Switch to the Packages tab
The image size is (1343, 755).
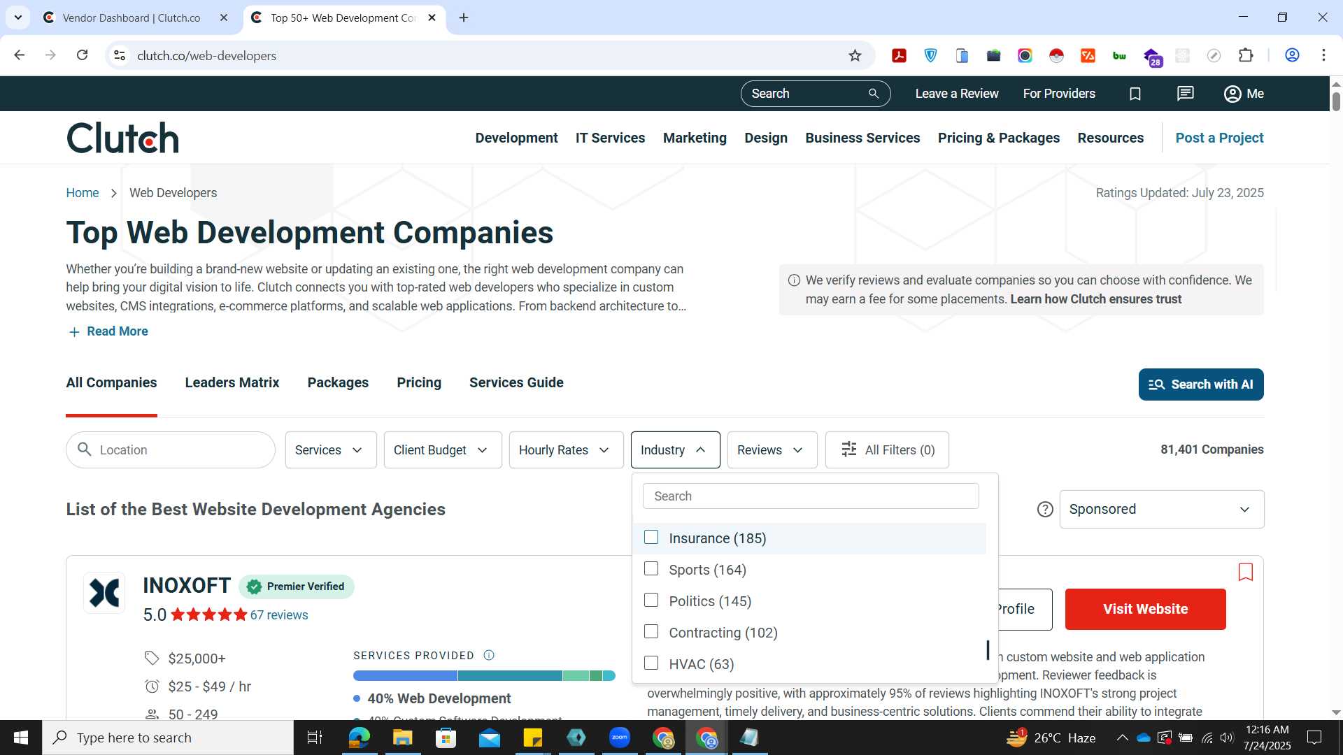[338, 383]
